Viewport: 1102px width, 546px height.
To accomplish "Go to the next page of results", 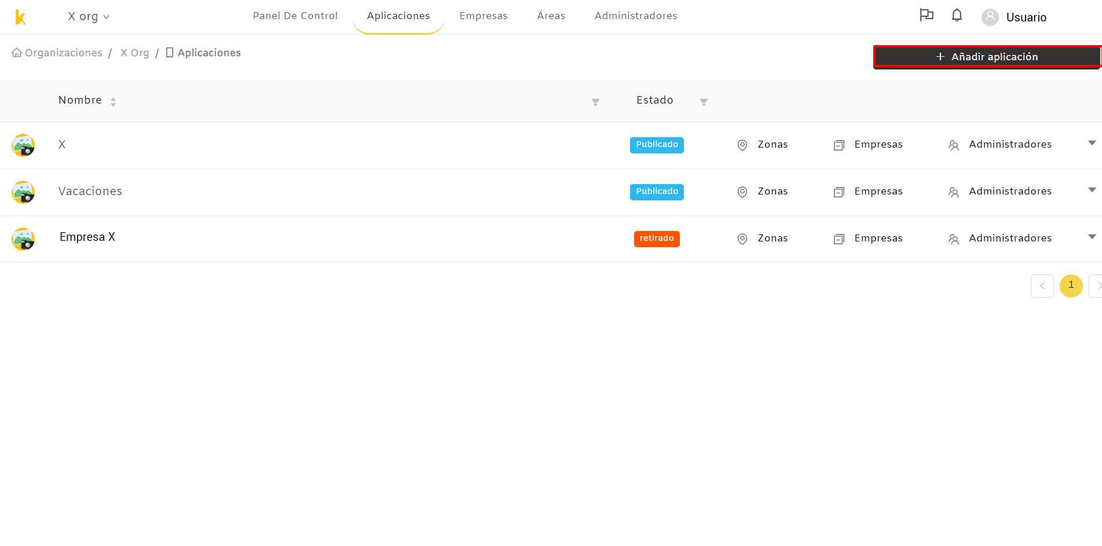I will click(x=1096, y=286).
